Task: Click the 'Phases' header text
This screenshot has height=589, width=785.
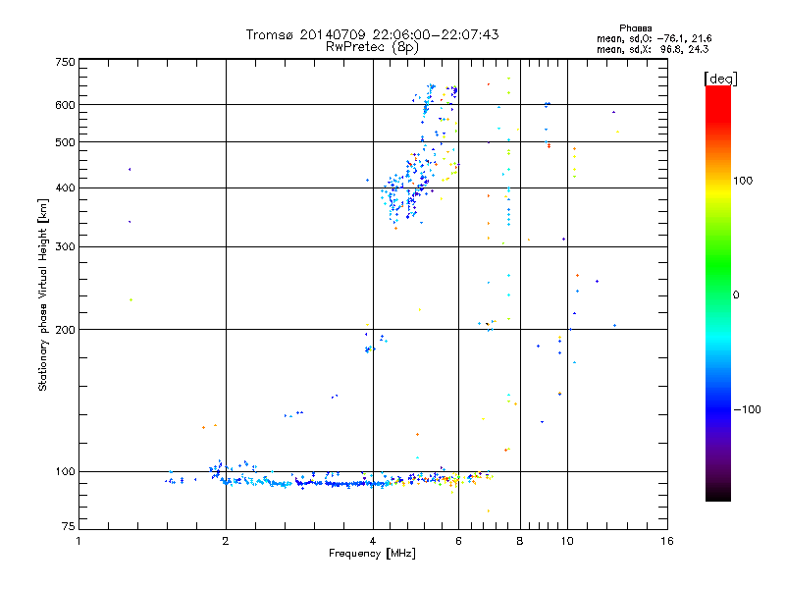Action: tap(635, 28)
